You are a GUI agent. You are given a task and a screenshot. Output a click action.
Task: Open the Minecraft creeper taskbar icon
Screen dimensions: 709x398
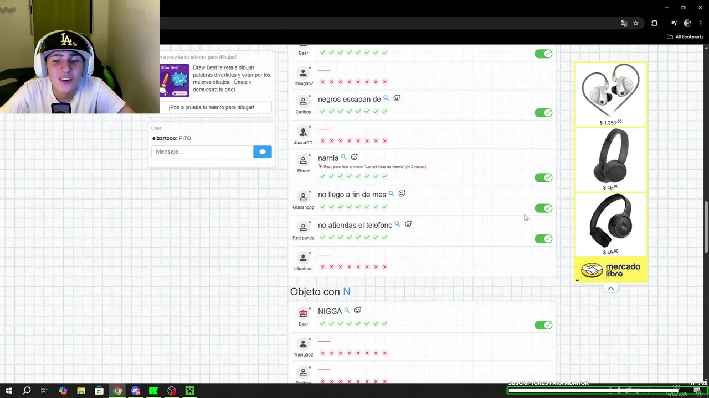click(189, 391)
